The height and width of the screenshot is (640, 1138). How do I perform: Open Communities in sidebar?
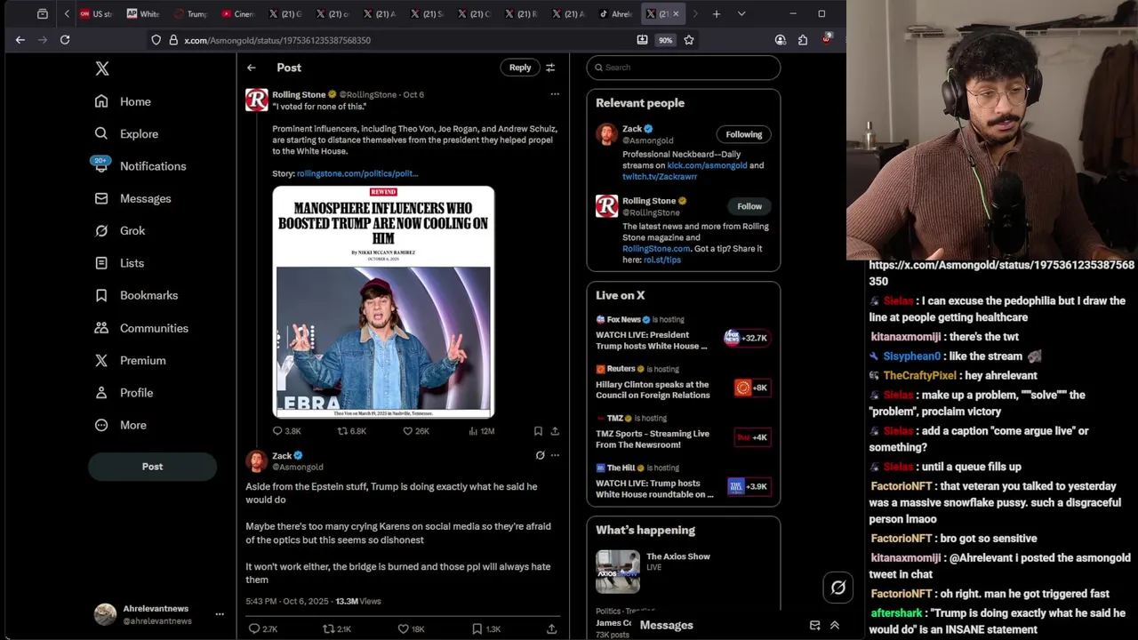[141, 328]
